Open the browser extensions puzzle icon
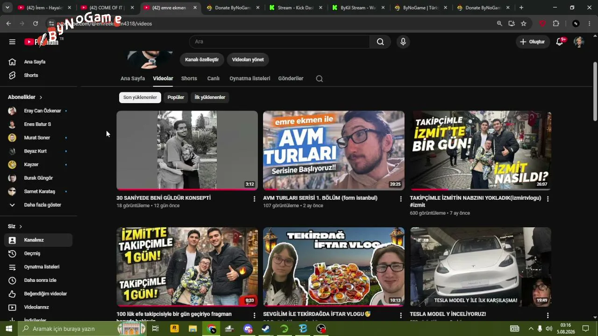Screen dimensions: 598x336 556,23
